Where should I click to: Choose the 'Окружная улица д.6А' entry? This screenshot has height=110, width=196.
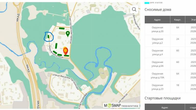(x=157, y=64)
